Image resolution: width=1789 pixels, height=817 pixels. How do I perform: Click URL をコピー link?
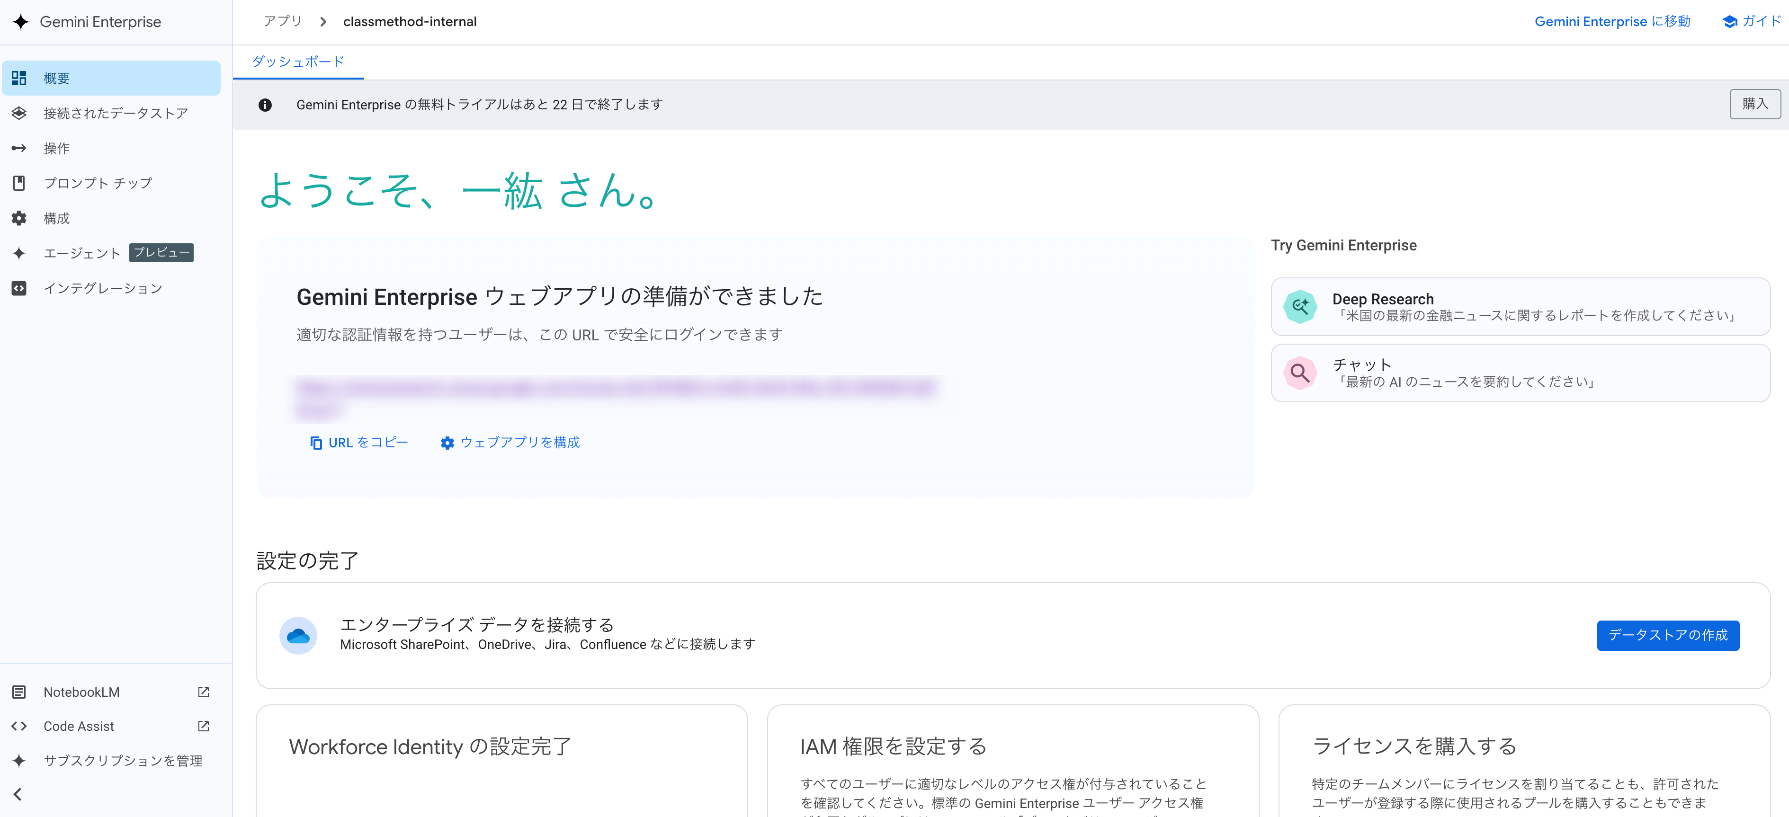click(x=359, y=443)
